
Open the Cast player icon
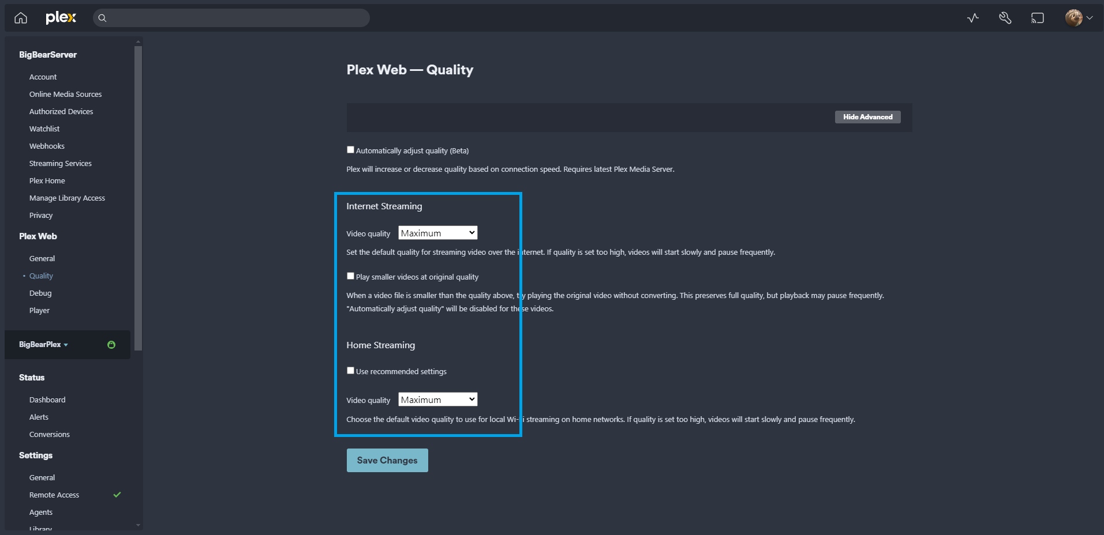coord(1038,18)
